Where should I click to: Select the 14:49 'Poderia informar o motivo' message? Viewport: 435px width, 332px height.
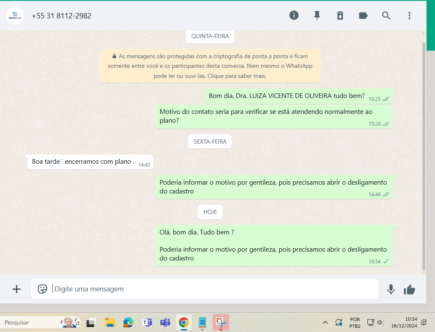pos(274,187)
